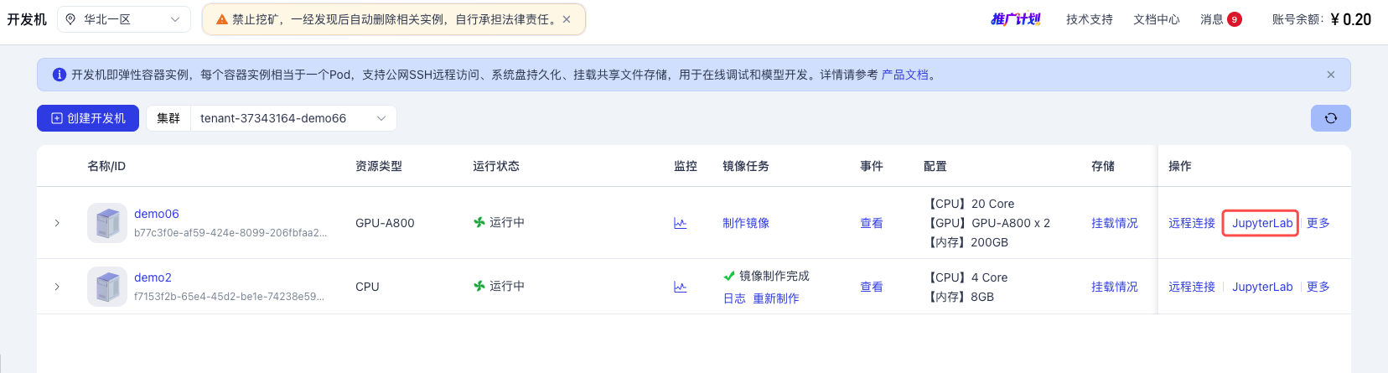This screenshot has width=1388, height=373.
Task: Open 更多 actions for demo06
Action: tap(1318, 223)
